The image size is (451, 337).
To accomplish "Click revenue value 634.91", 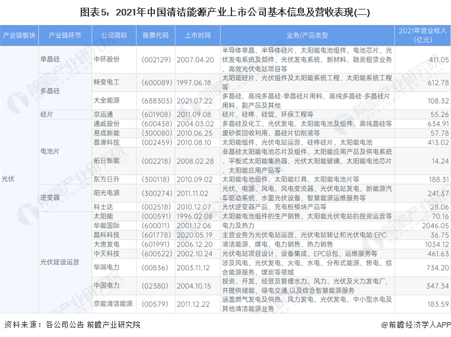I will coord(438,124).
